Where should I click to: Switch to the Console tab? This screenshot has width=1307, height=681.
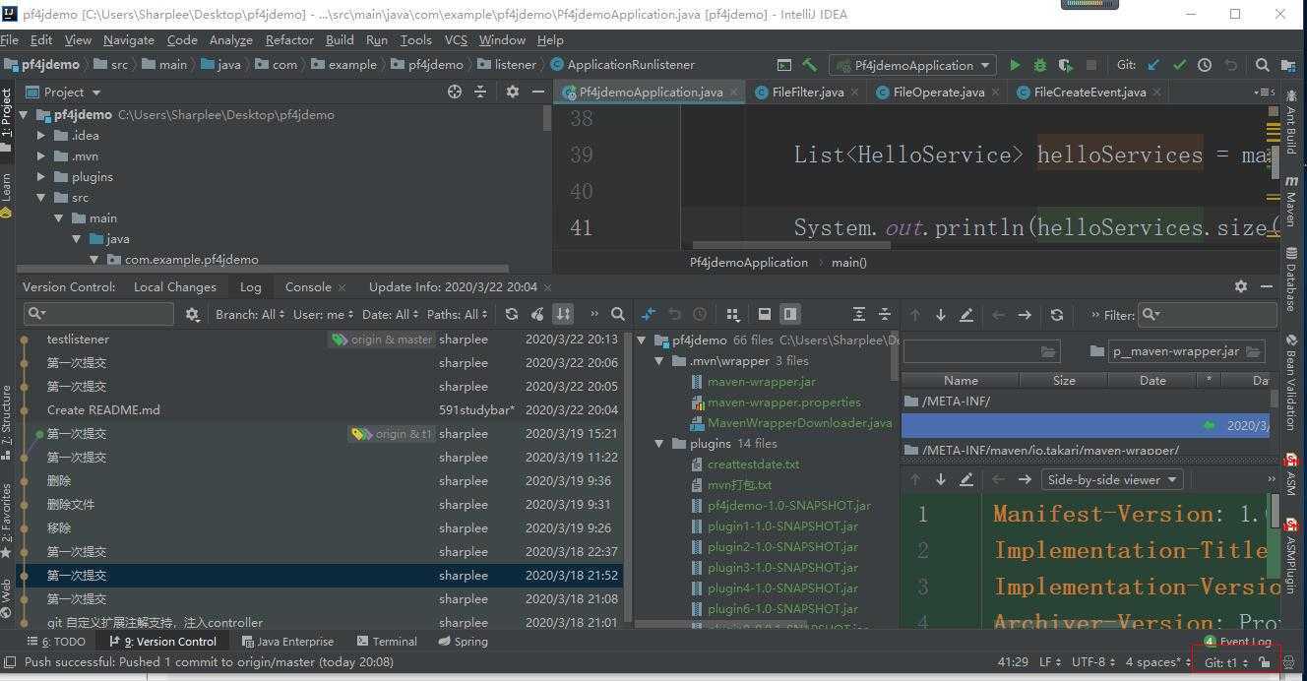(x=308, y=287)
